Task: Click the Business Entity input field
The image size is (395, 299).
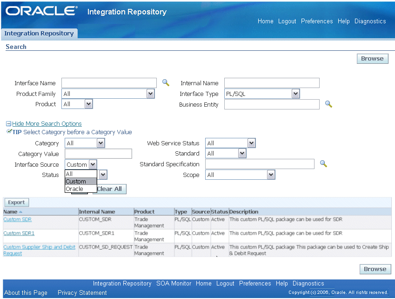Action: click(272, 104)
